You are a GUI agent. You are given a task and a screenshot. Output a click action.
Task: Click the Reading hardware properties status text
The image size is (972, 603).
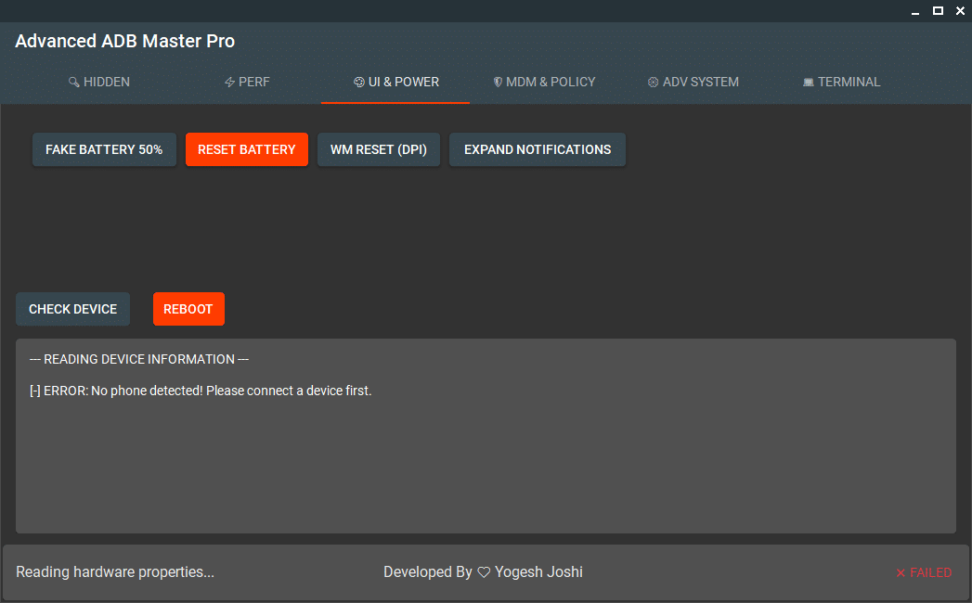(115, 571)
